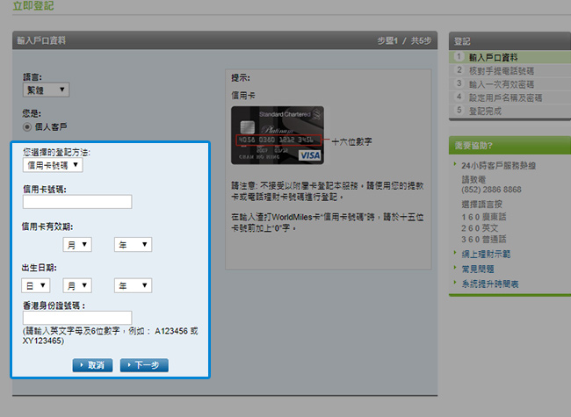Open the 語言 language dropdown
Screen dimensions: 571x417
tap(46, 90)
